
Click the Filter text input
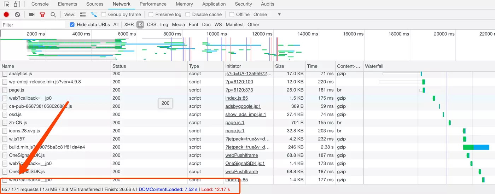pyautogui.click(x=33, y=25)
